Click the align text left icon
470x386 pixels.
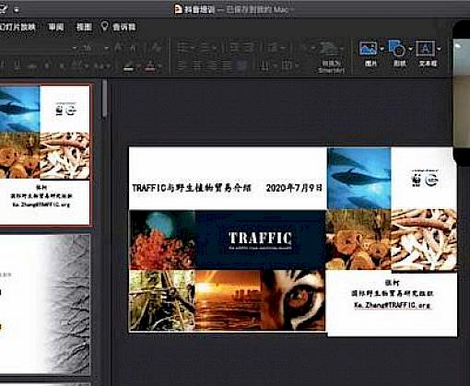point(182,65)
